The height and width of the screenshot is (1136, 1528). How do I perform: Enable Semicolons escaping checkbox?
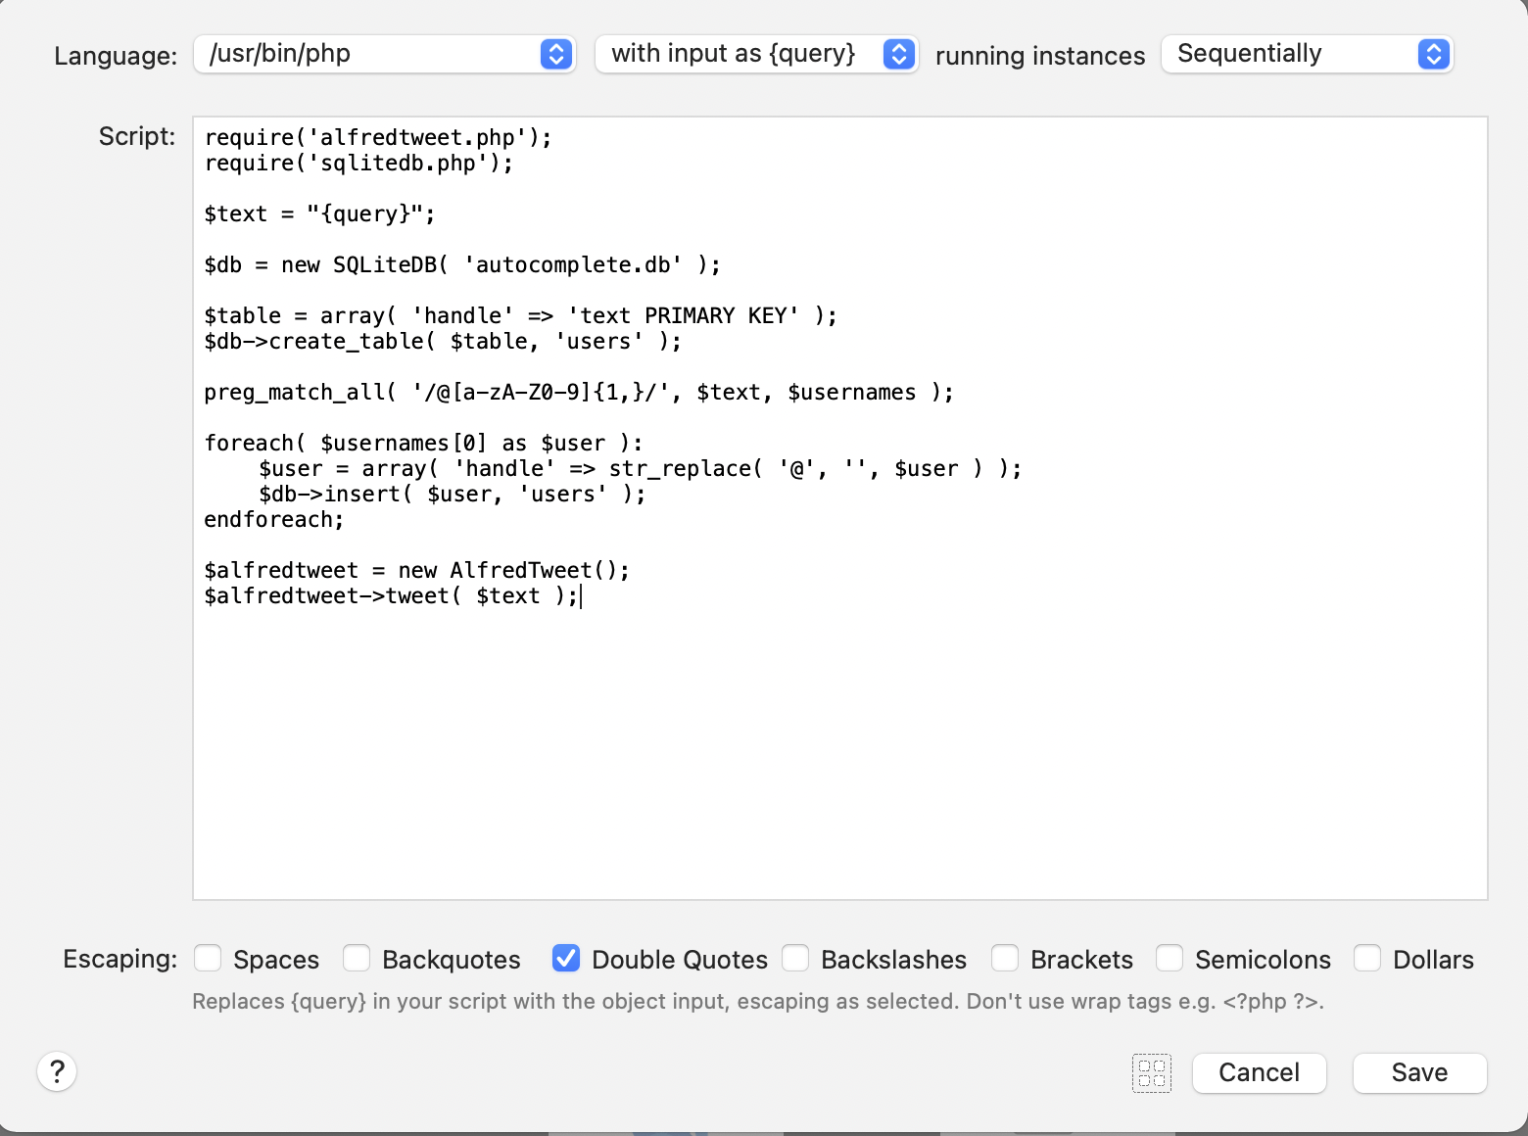1170,958
